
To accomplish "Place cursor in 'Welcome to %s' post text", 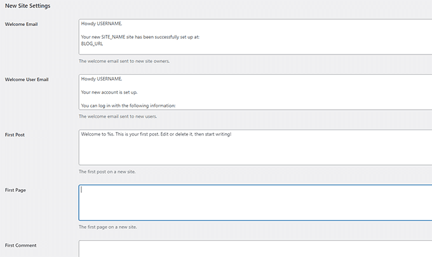I will pyautogui.click(x=156, y=135).
